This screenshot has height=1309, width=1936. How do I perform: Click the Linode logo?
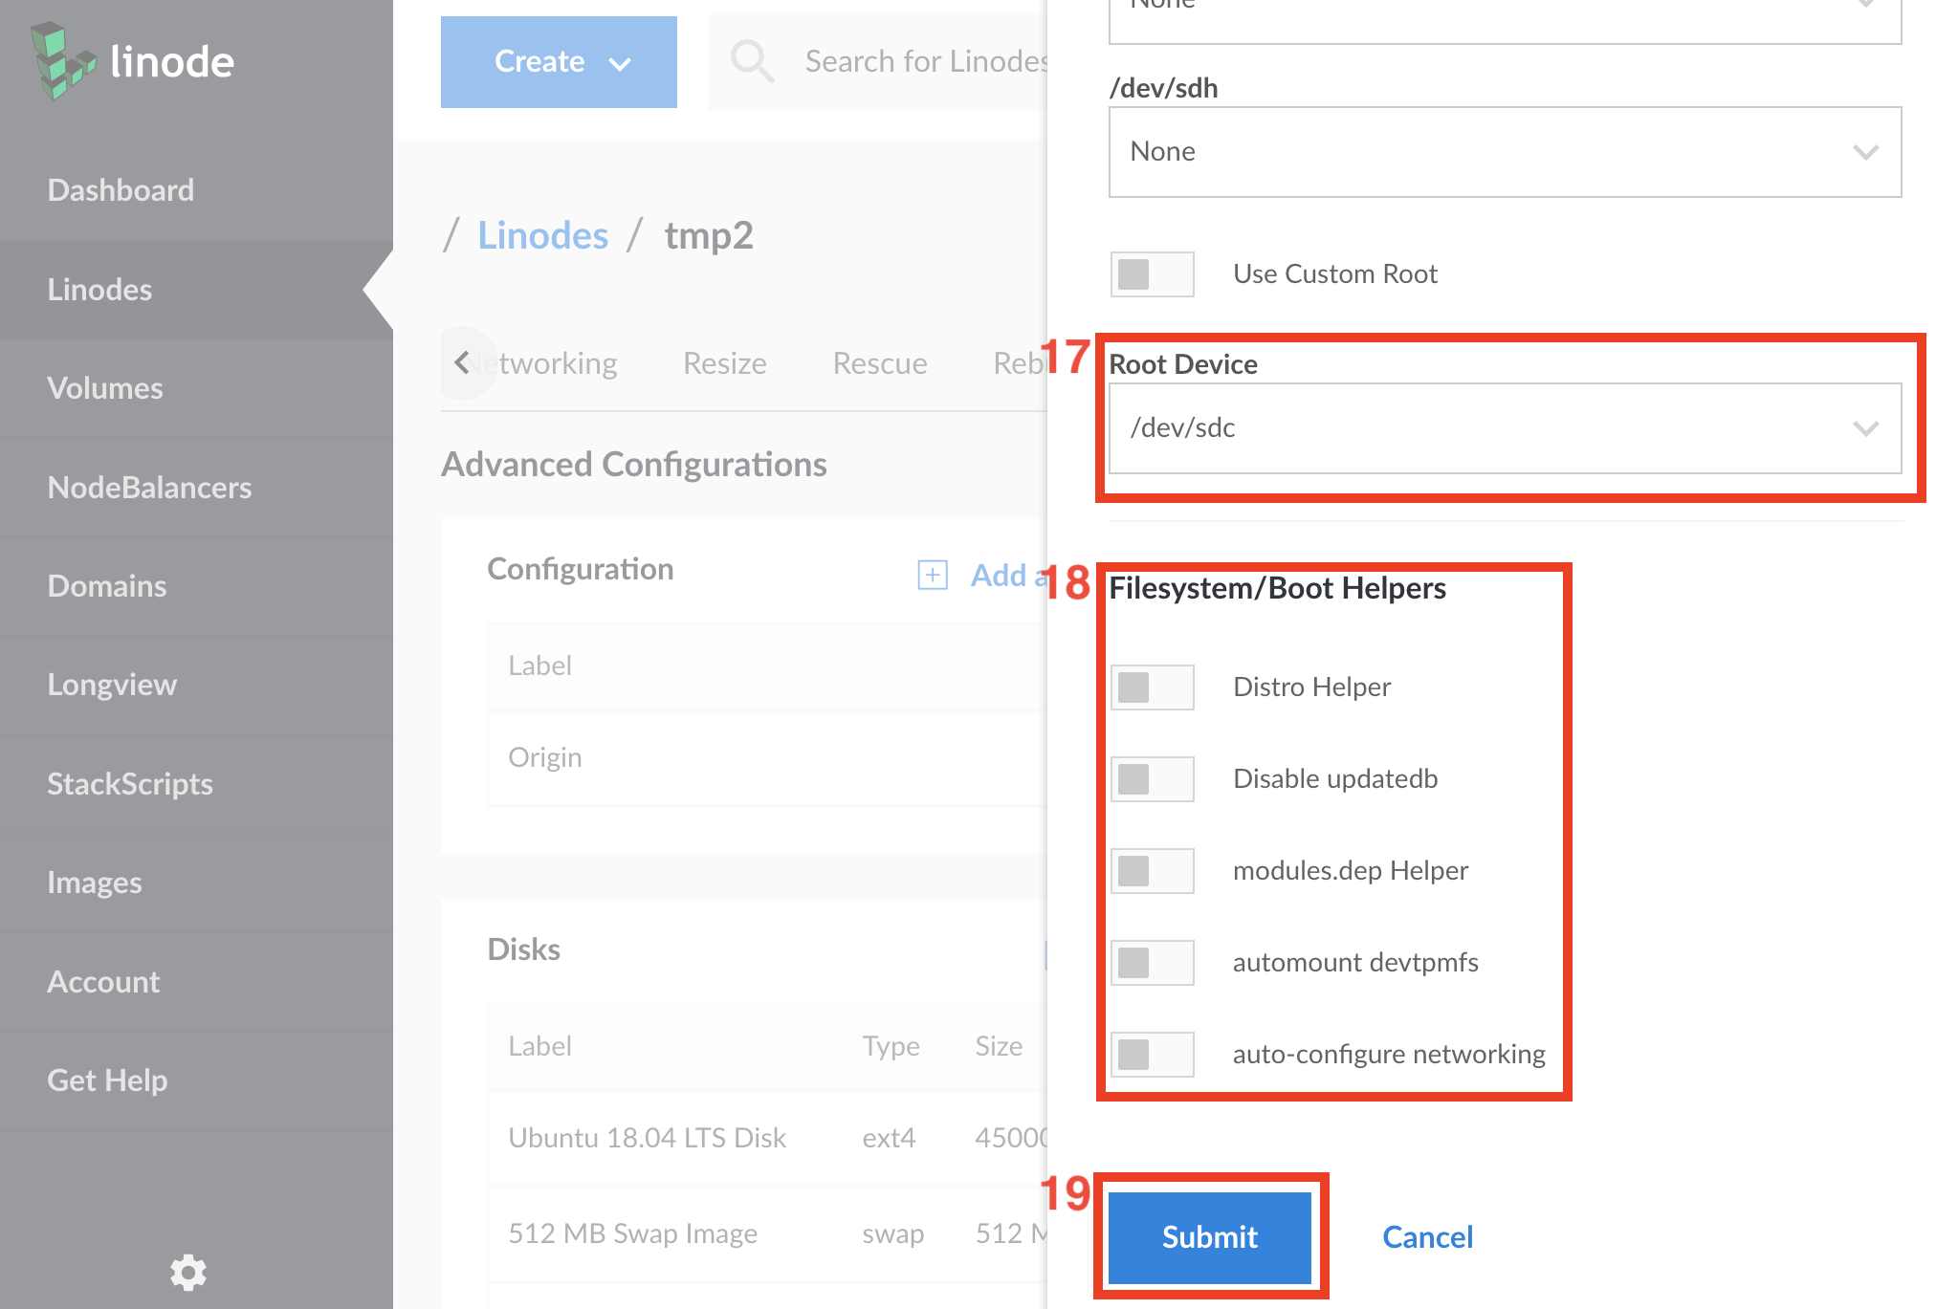(132, 61)
